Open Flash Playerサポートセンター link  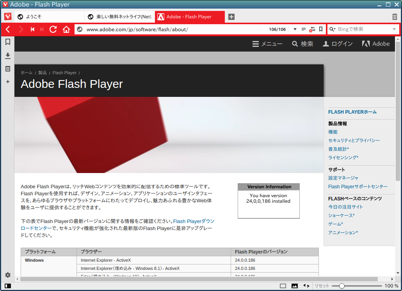click(358, 187)
